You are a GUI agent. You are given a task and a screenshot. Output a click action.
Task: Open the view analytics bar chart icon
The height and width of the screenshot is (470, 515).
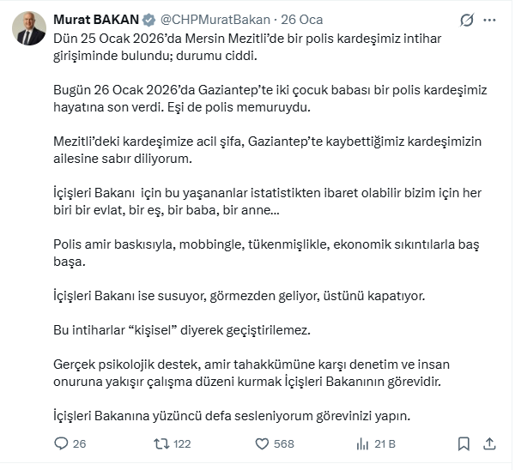pyautogui.click(x=362, y=443)
